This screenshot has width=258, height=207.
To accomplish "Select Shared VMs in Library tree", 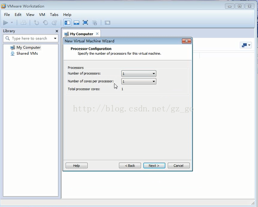I will pyautogui.click(x=27, y=53).
